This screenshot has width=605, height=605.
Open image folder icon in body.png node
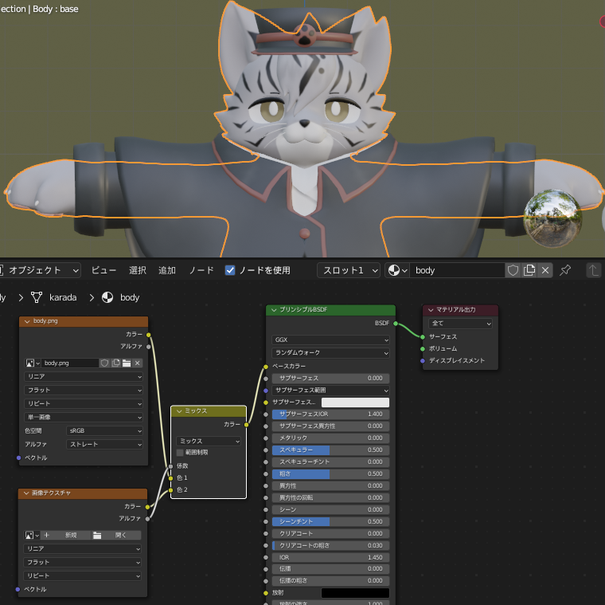click(x=126, y=363)
